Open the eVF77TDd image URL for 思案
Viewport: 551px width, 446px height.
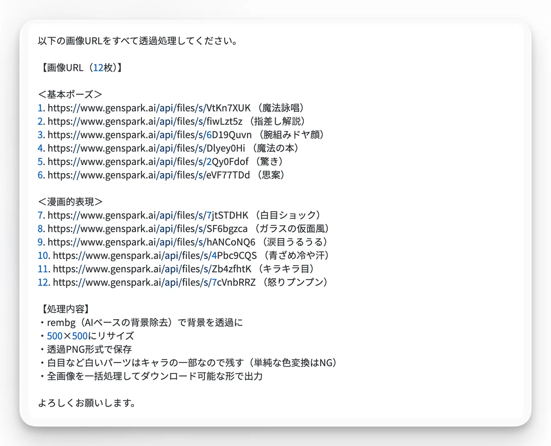click(149, 175)
